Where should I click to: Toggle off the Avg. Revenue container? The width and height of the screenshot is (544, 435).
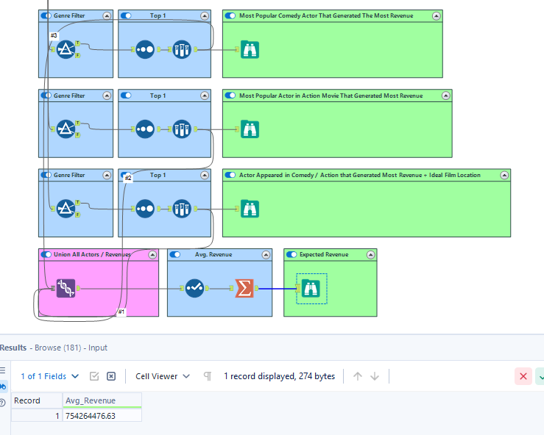click(x=175, y=254)
